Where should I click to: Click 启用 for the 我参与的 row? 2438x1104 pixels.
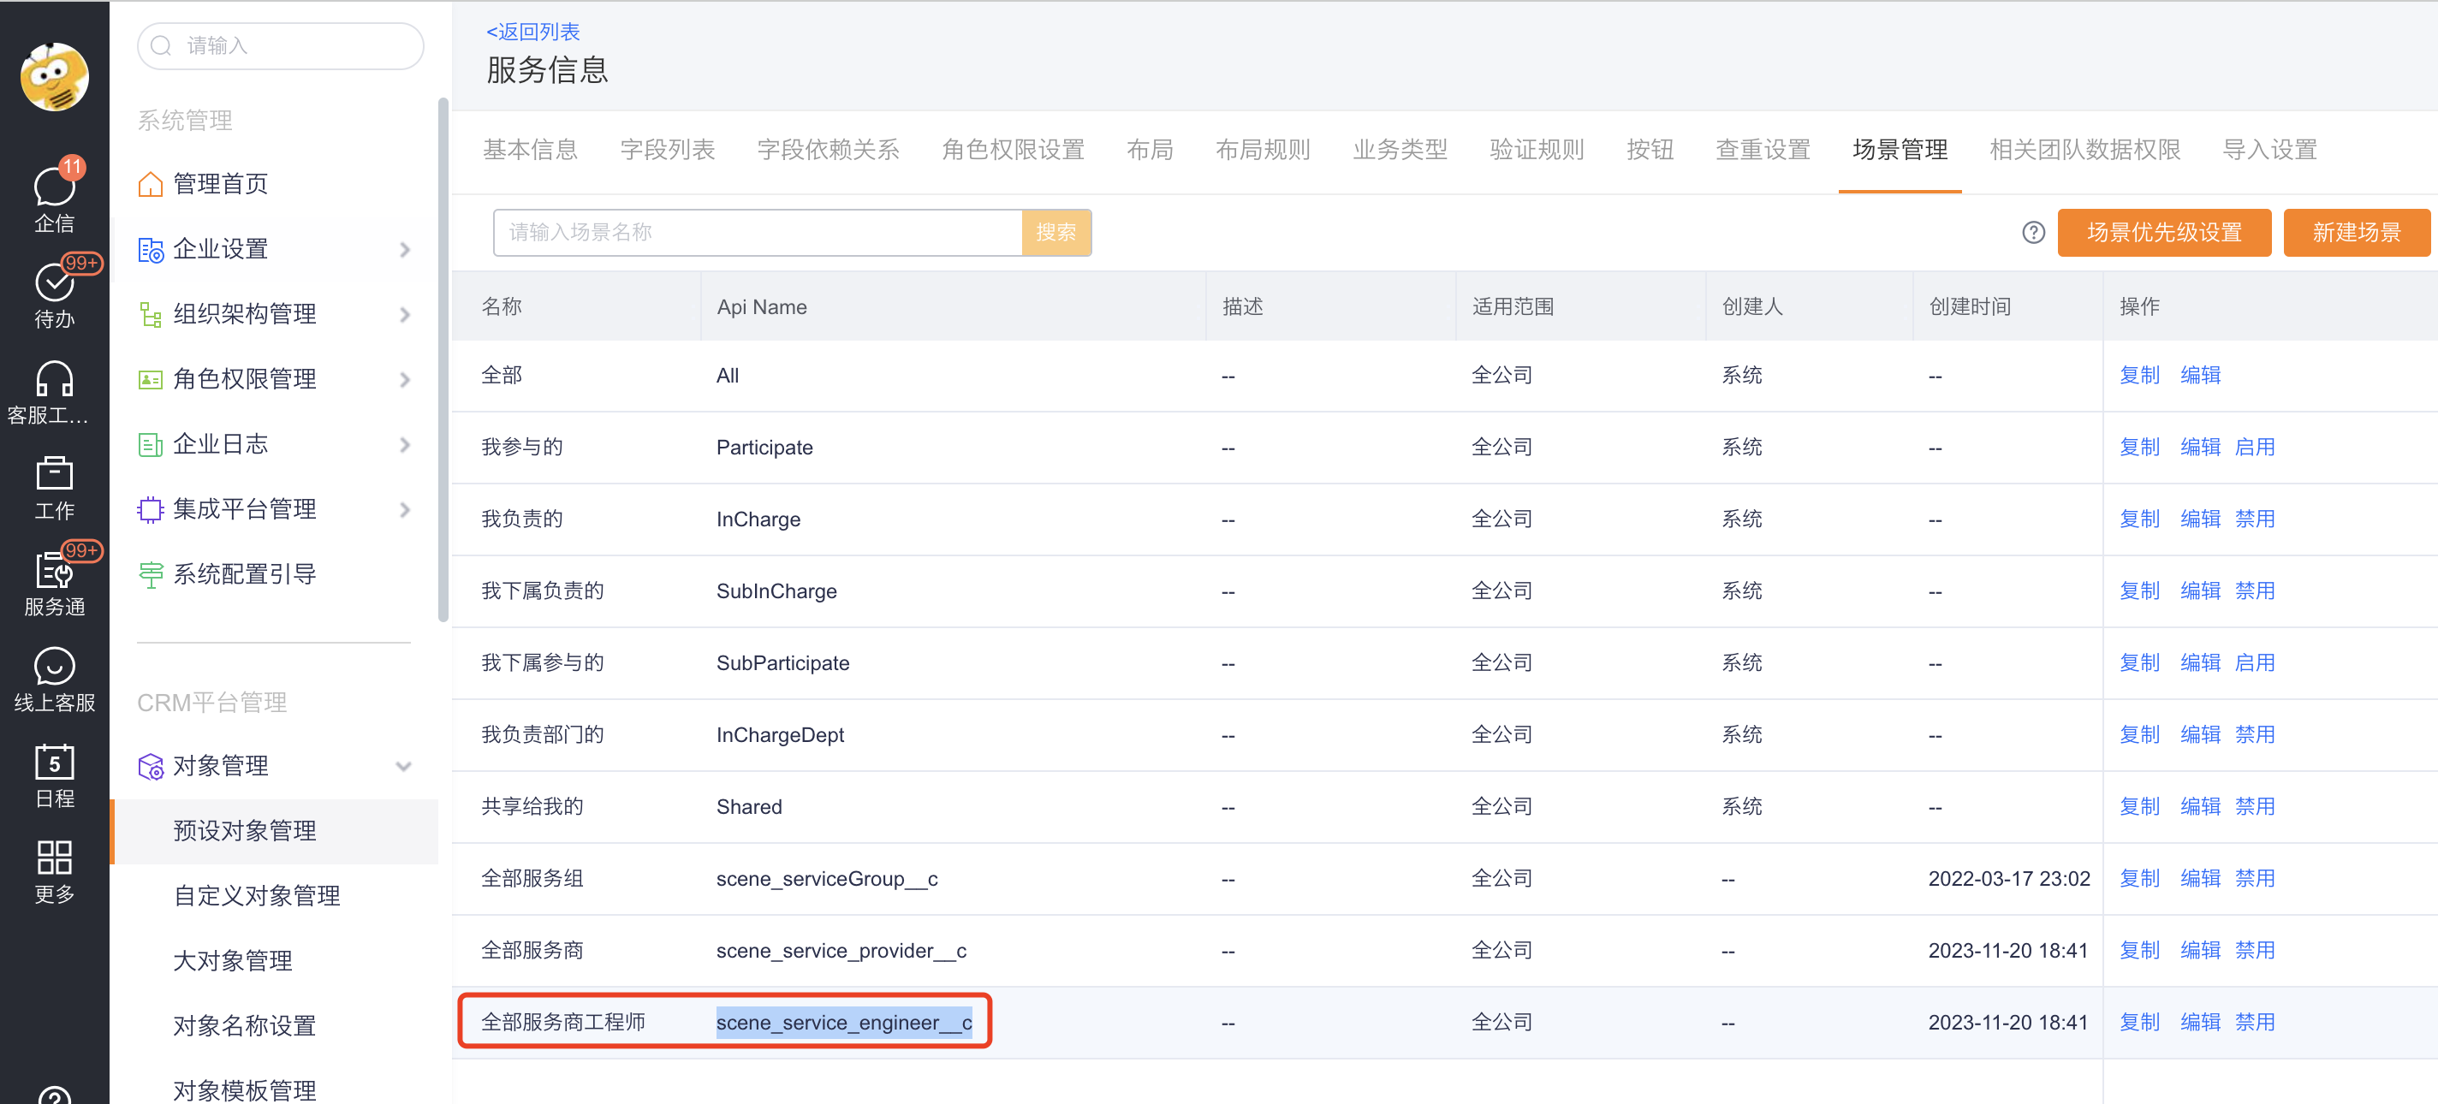[2255, 448]
